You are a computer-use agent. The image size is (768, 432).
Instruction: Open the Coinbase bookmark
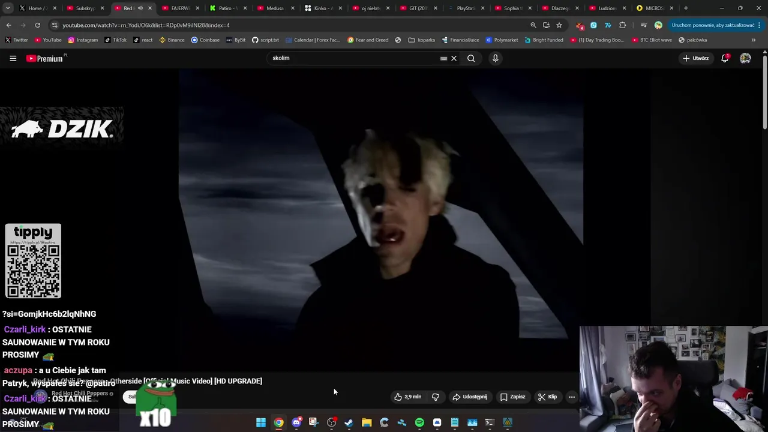tap(205, 40)
